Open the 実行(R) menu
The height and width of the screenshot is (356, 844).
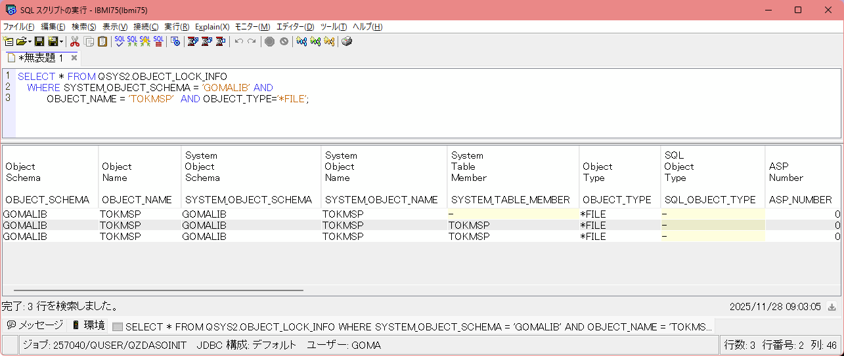point(177,27)
